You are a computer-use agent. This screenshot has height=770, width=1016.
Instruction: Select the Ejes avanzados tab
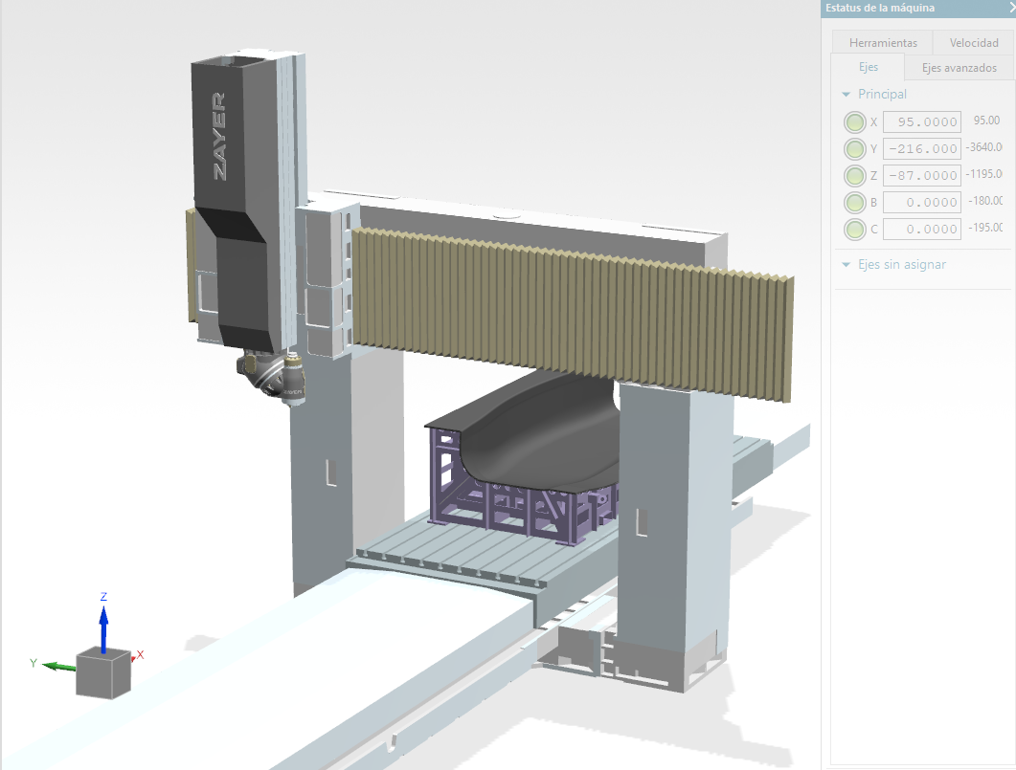click(x=959, y=68)
